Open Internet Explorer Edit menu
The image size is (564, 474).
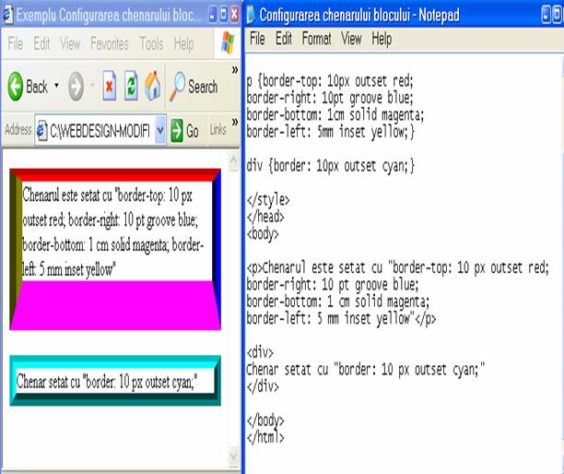[41, 44]
